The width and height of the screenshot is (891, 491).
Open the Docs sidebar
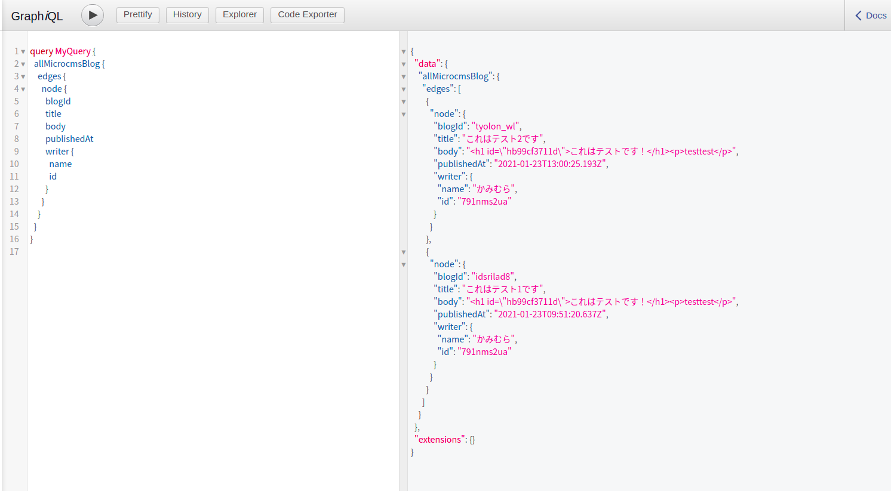point(870,16)
